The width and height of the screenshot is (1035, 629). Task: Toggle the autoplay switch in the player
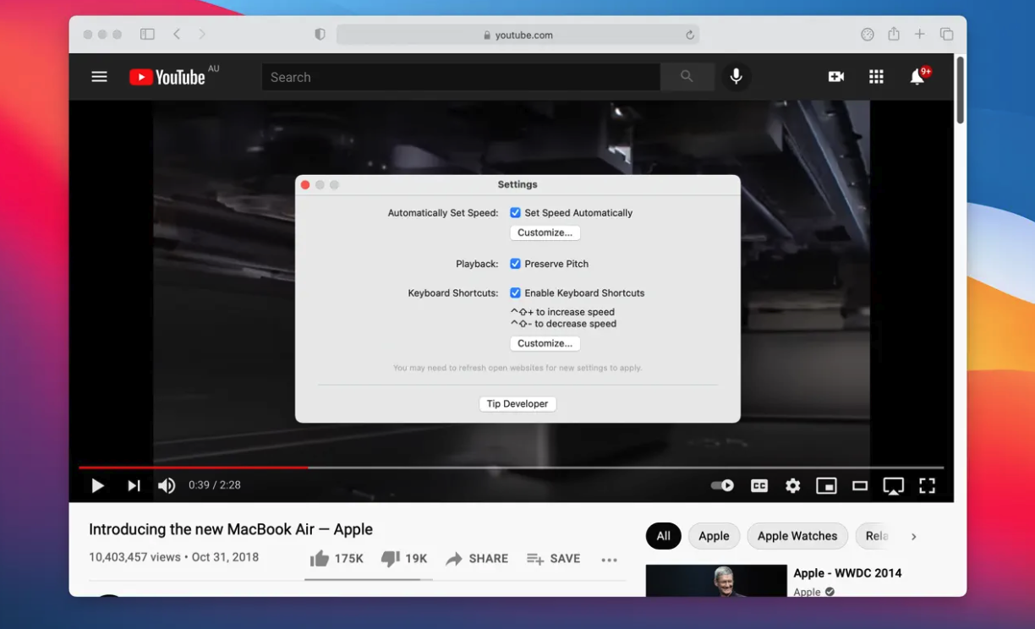pos(722,485)
